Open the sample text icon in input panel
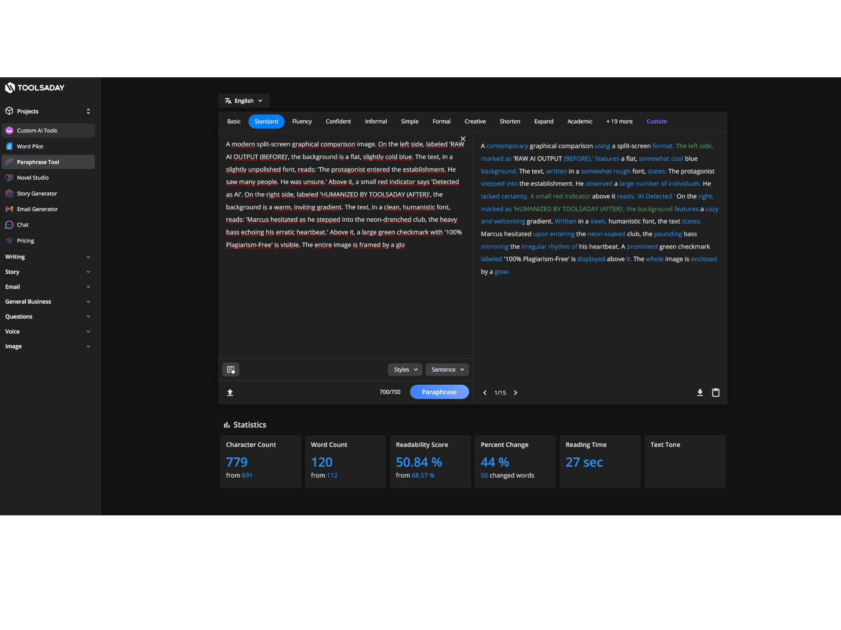 click(x=230, y=369)
